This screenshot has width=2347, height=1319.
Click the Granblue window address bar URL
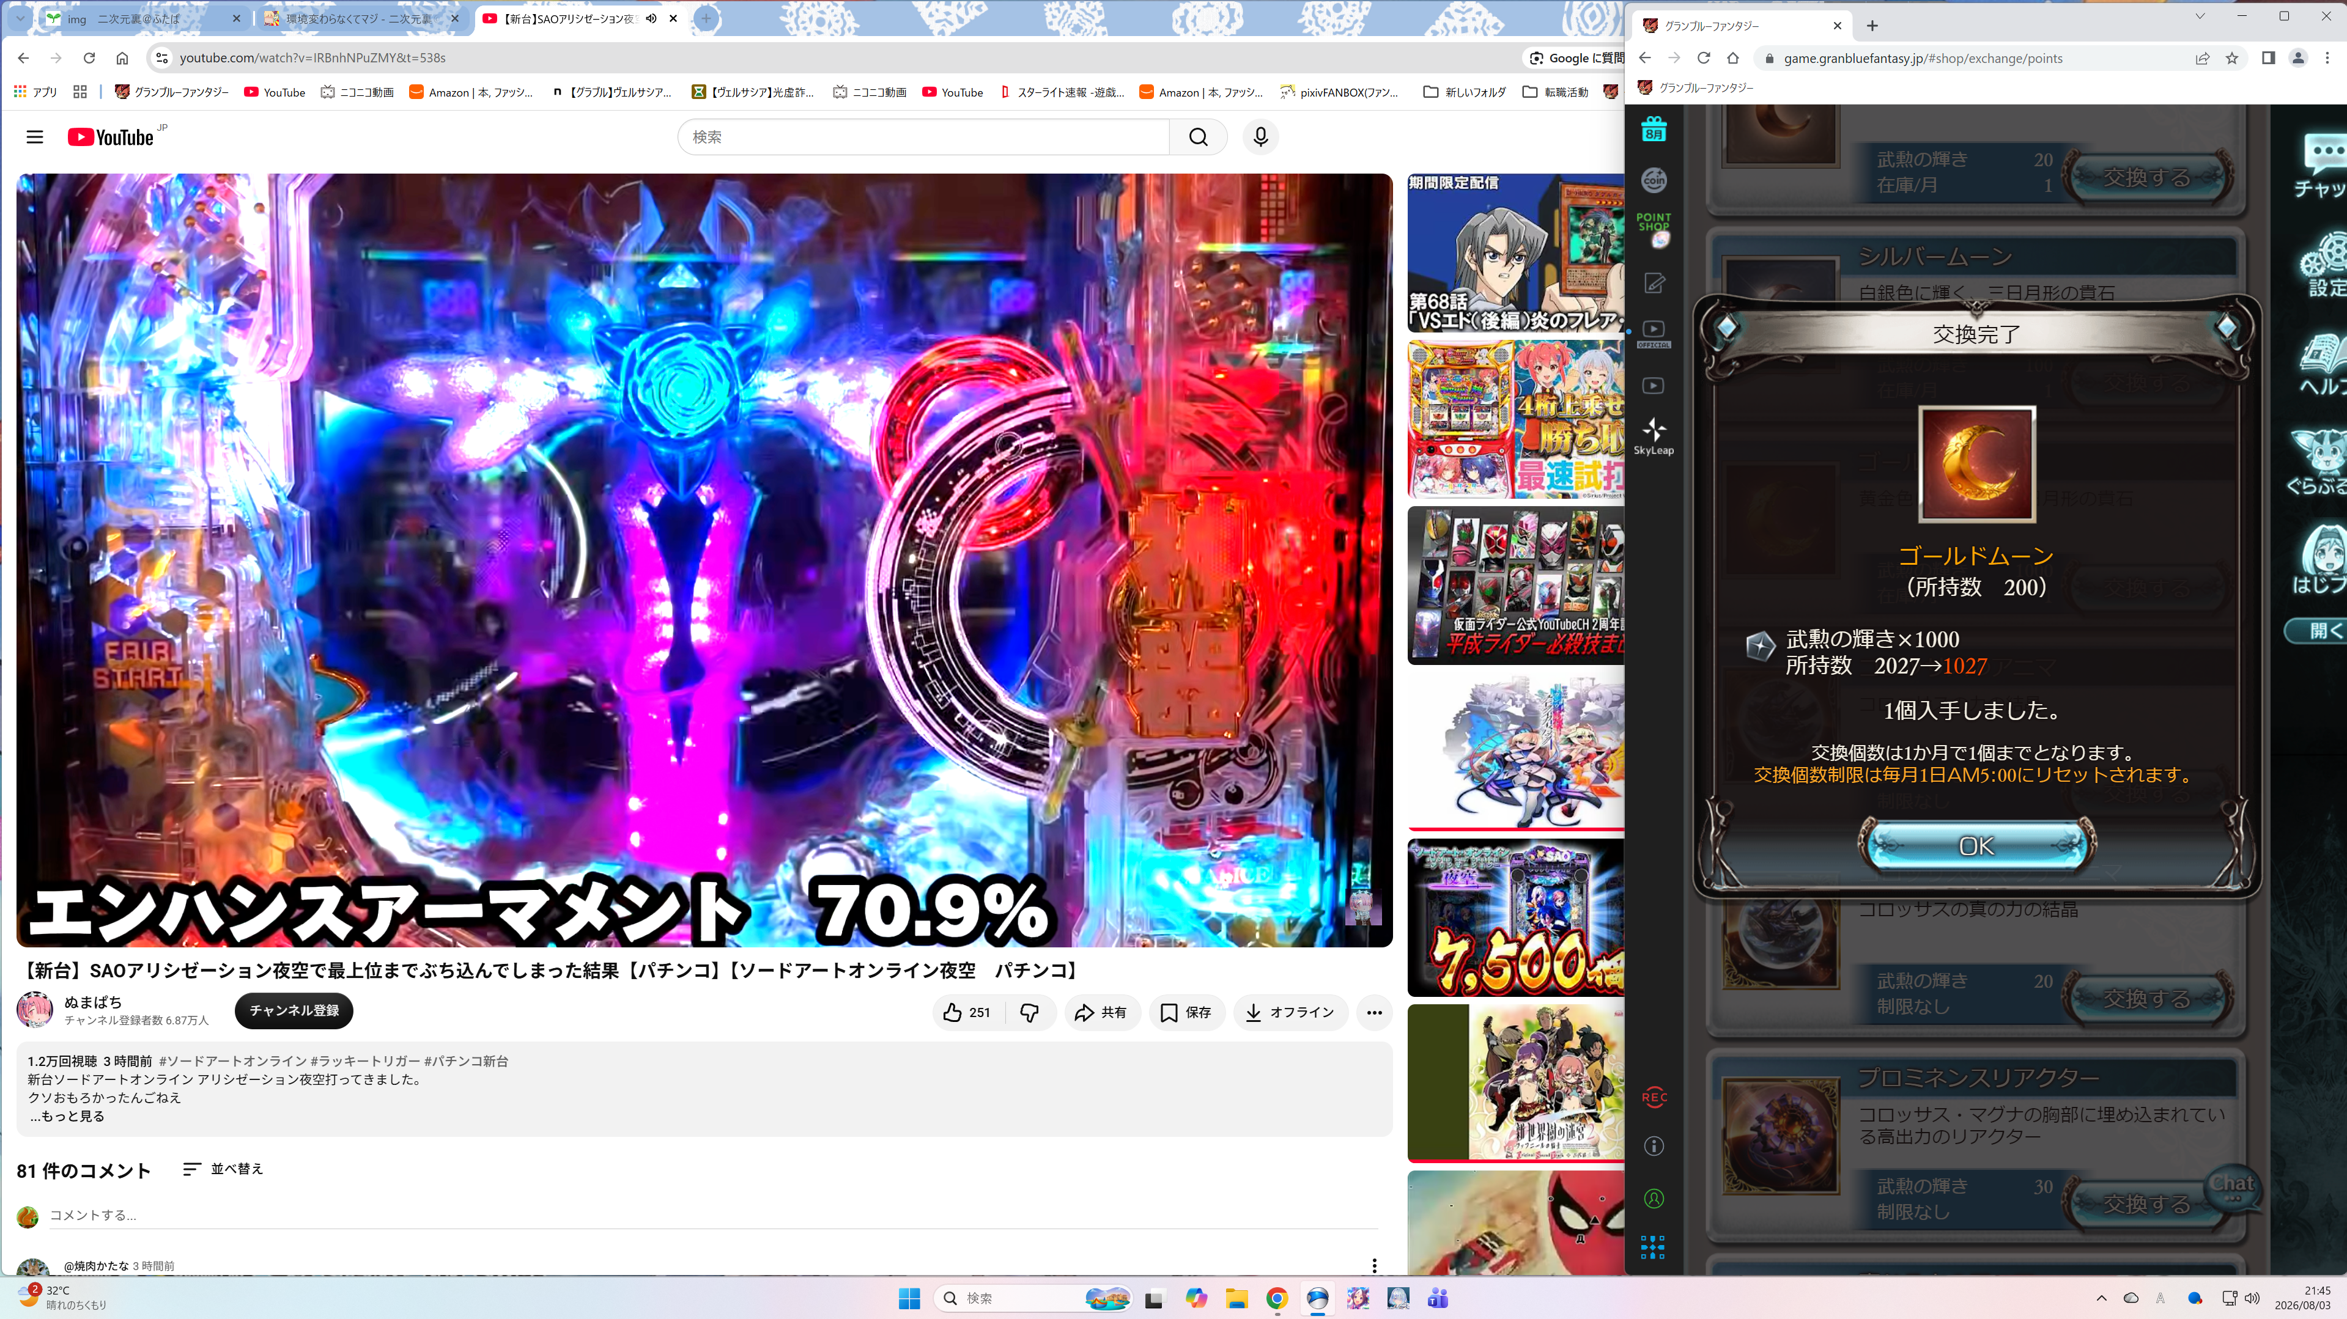pos(1923,58)
